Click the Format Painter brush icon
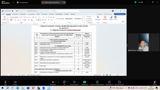Viewport: 160px width, 90px height. [x=8, y=21]
